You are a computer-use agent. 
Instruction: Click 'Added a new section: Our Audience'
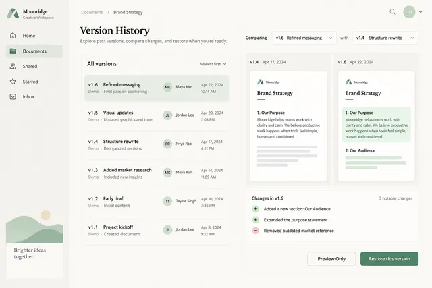click(x=297, y=209)
